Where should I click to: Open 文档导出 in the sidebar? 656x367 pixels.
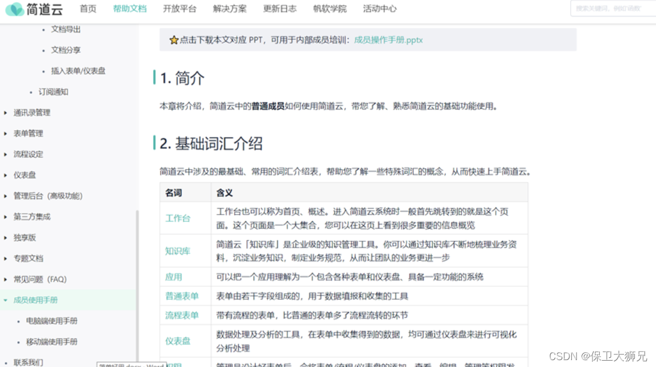[66, 29]
